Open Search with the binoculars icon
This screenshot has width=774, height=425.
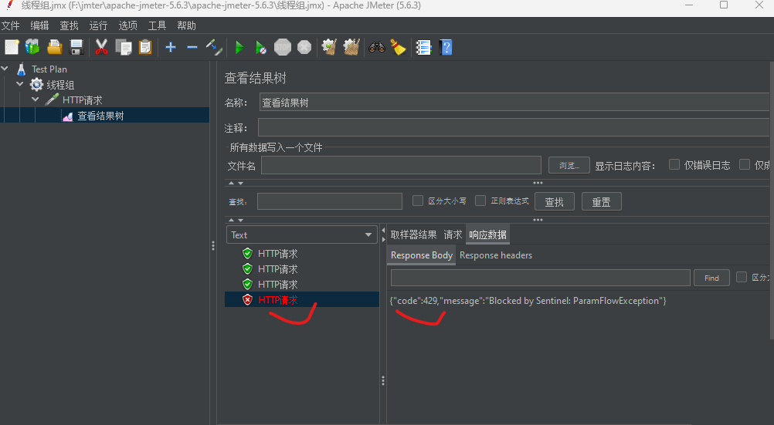(x=377, y=47)
